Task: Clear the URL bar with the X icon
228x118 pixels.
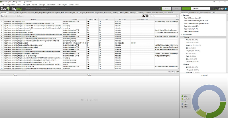Action: point(160,9)
